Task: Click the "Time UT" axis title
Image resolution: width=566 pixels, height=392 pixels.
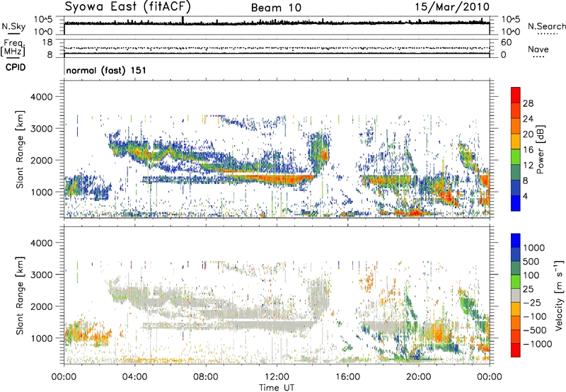Action: pyautogui.click(x=277, y=387)
